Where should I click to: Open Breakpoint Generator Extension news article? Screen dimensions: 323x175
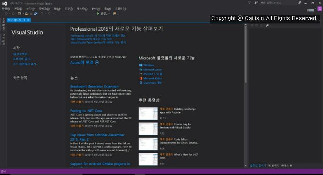click(x=94, y=87)
